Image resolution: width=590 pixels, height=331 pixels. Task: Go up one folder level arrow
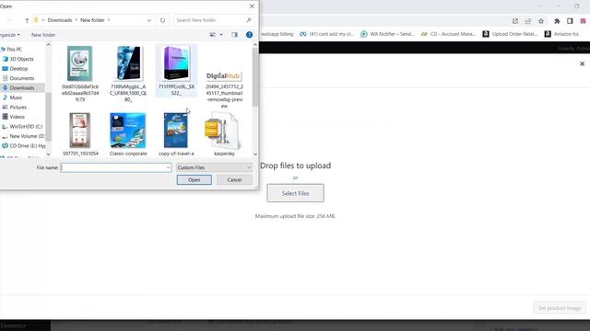pyautogui.click(x=27, y=20)
